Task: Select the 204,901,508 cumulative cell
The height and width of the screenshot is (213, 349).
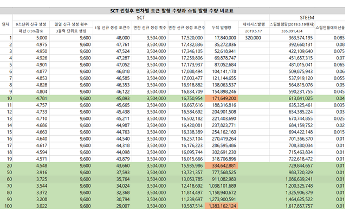Action: pos(224,112)
